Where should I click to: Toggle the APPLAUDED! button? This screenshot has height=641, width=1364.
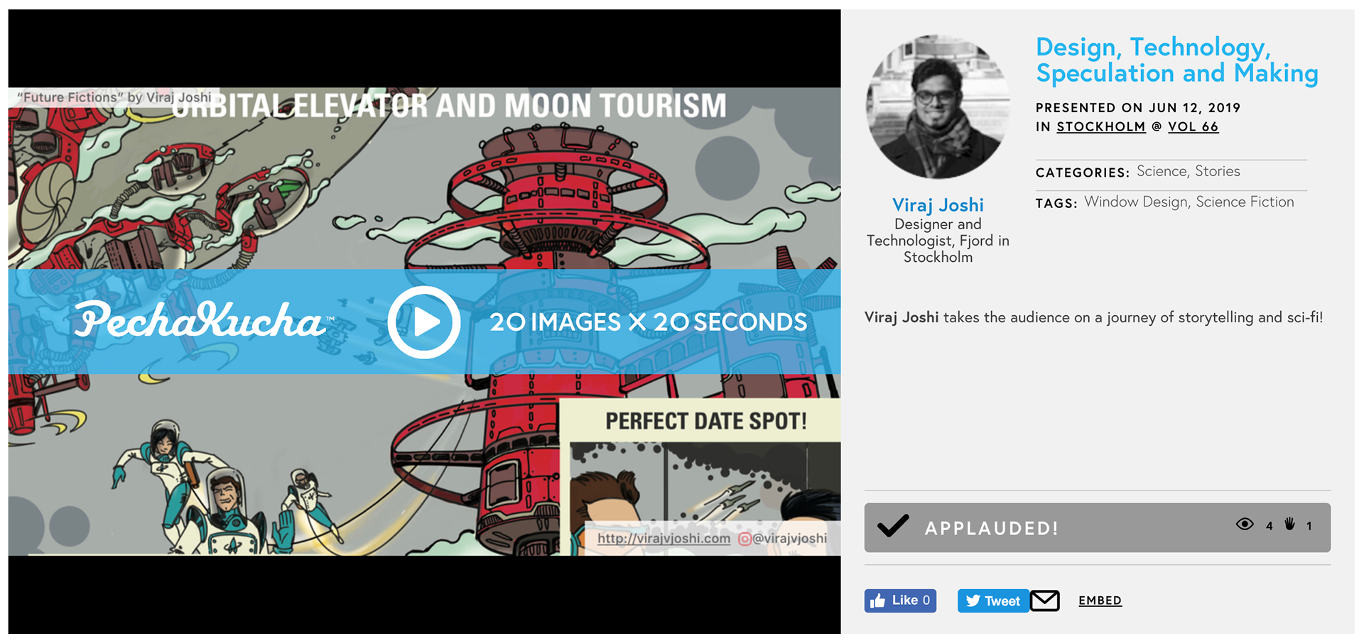[x=1097, y=527]
